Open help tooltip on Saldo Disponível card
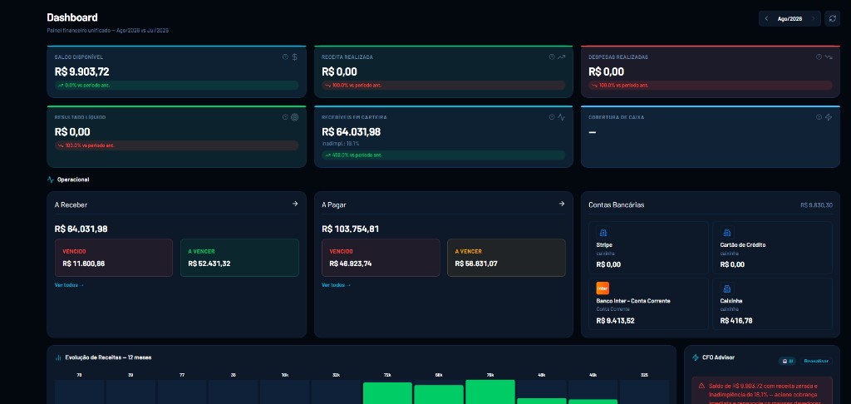 (x=285, y=57)
